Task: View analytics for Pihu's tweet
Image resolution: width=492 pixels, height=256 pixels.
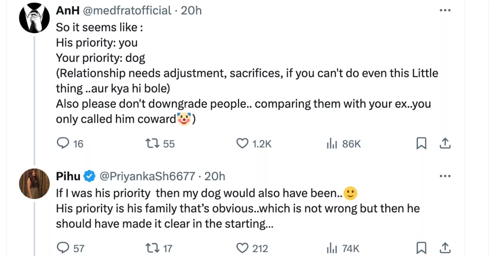Action: point(331,248)
